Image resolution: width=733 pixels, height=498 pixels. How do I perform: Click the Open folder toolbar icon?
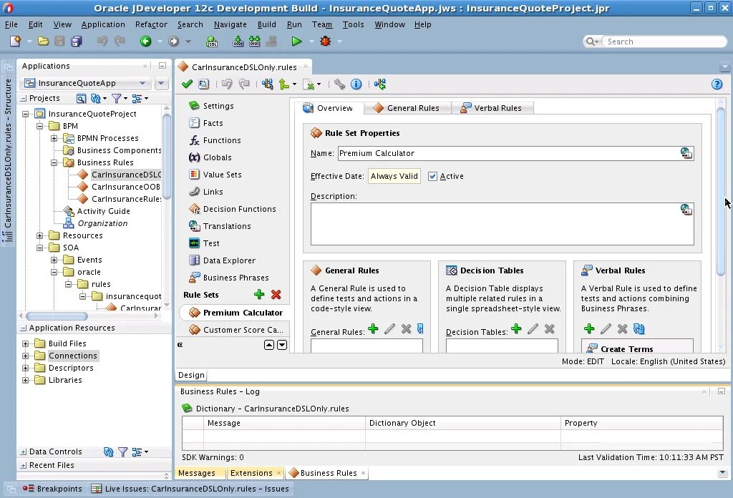(x=43, y=41)
